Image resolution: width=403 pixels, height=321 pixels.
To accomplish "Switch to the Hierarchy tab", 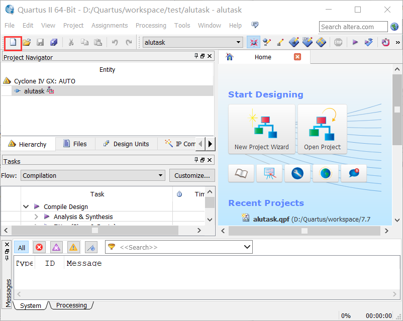I will coord(28,144).
